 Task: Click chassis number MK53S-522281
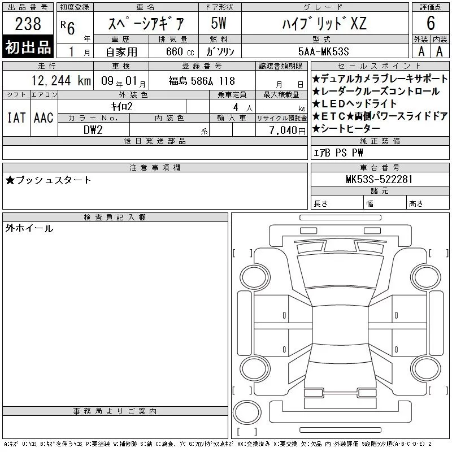pyautogui.click(x=379, y=179)
